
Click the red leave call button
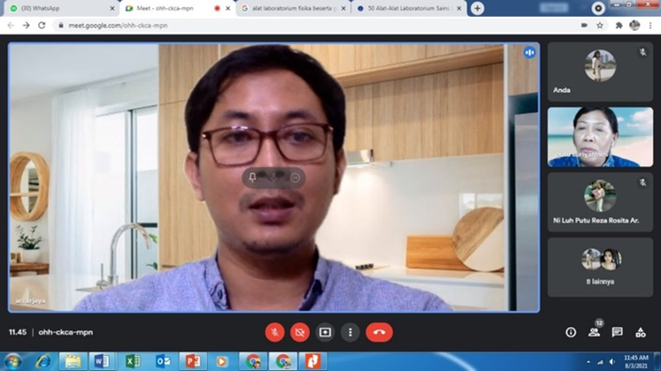379,332
